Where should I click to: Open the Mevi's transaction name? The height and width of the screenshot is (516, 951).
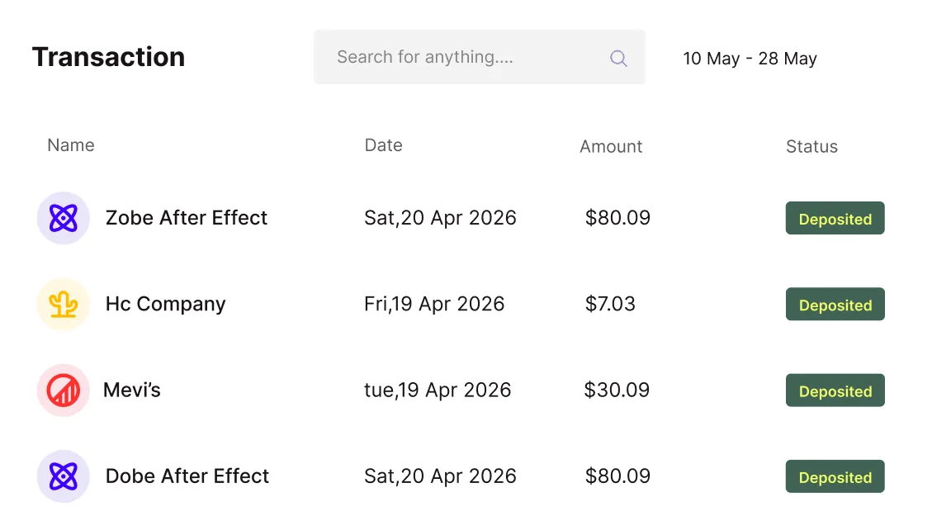pyautogui.click(x=131, y=390)
